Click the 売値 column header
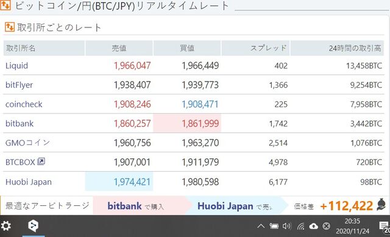 pos(119,48)
